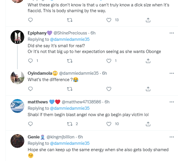178x161 pixels.
Task: Retweet Epiphany's reply
Action: tap(70, 61)
